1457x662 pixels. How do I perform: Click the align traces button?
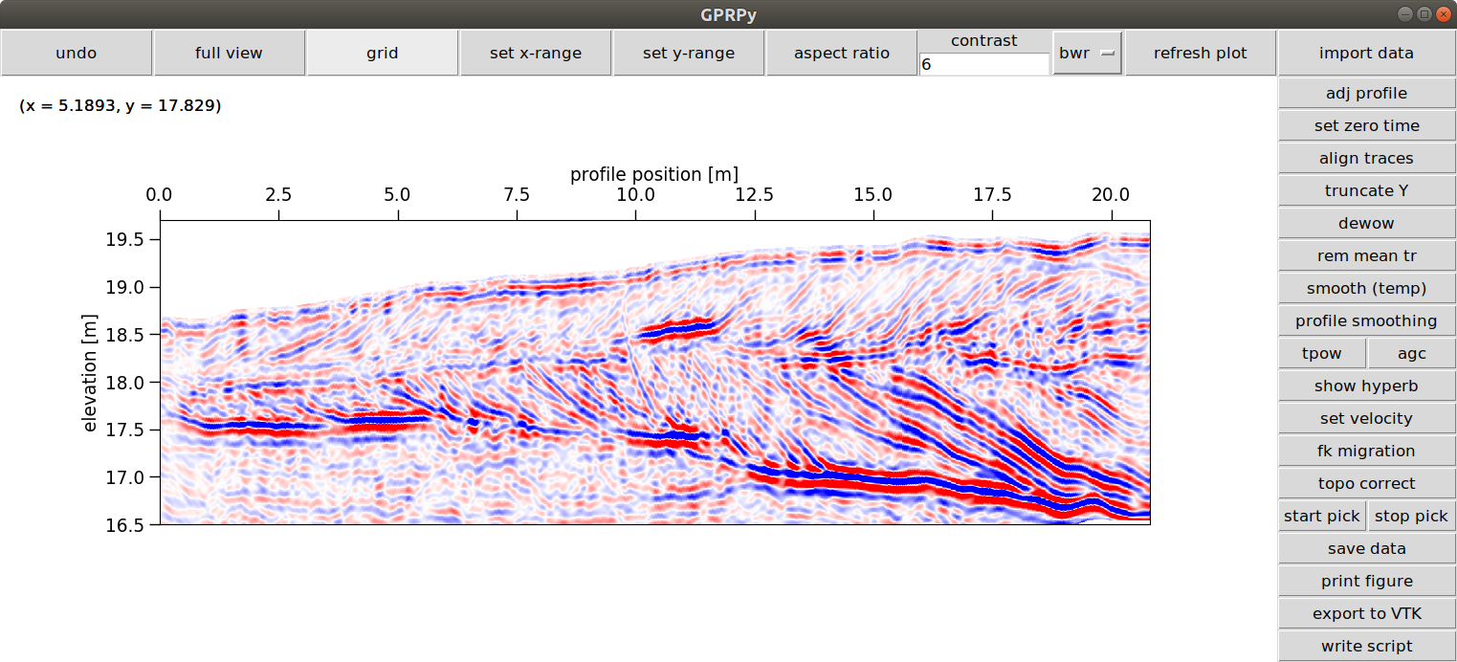coord(1366,158)
